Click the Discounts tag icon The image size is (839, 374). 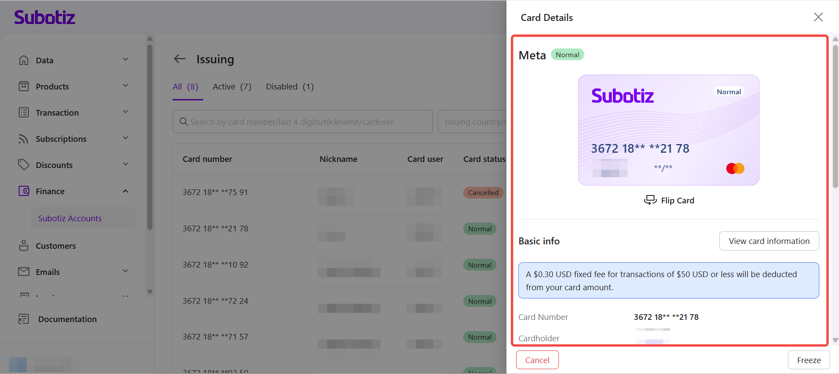[24, 165]
